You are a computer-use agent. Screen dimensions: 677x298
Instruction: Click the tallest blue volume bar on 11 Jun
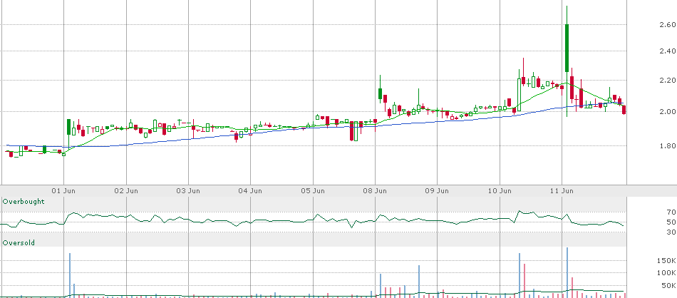click(567, 272)
